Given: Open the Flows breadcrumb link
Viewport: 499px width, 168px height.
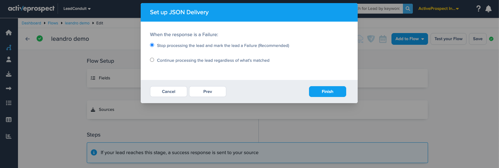Looking at the screenshot, I should [x=53, y=23].
